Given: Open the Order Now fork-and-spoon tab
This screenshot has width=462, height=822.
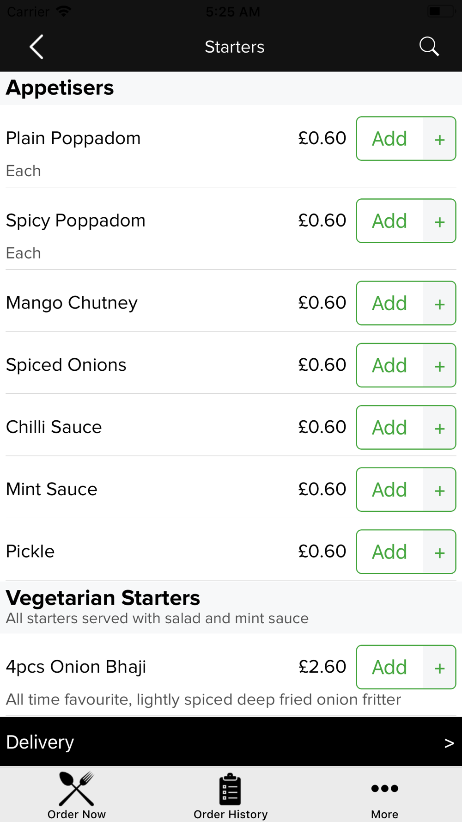Looking at the screenshot, I should pyautogui.click(x=77, y=795).
